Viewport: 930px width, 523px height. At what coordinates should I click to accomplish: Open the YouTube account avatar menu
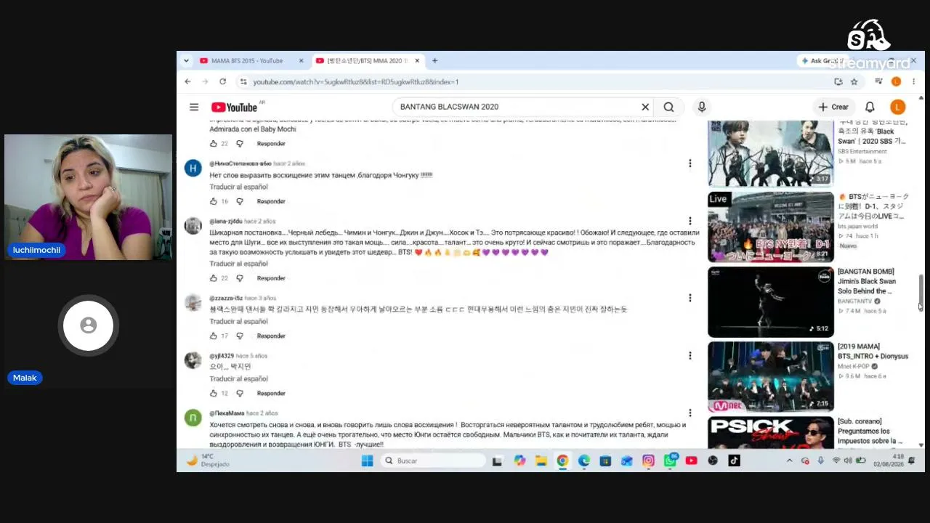point(897,107)
